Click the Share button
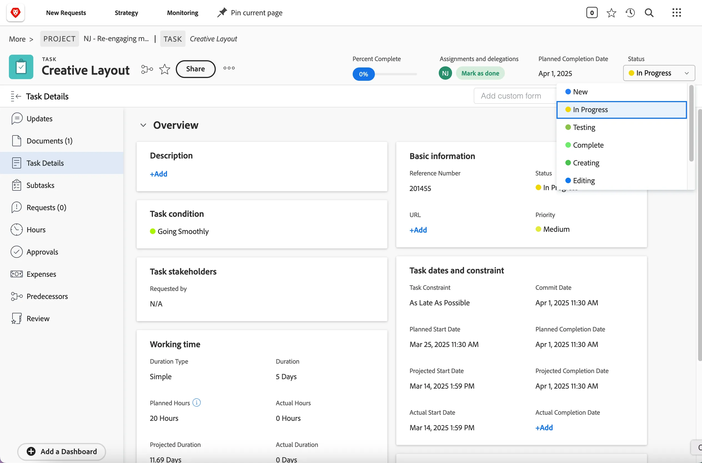This screenshot has width=702, height=463. coord(195,69)
